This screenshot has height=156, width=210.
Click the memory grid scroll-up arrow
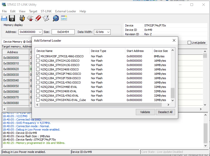205,51
